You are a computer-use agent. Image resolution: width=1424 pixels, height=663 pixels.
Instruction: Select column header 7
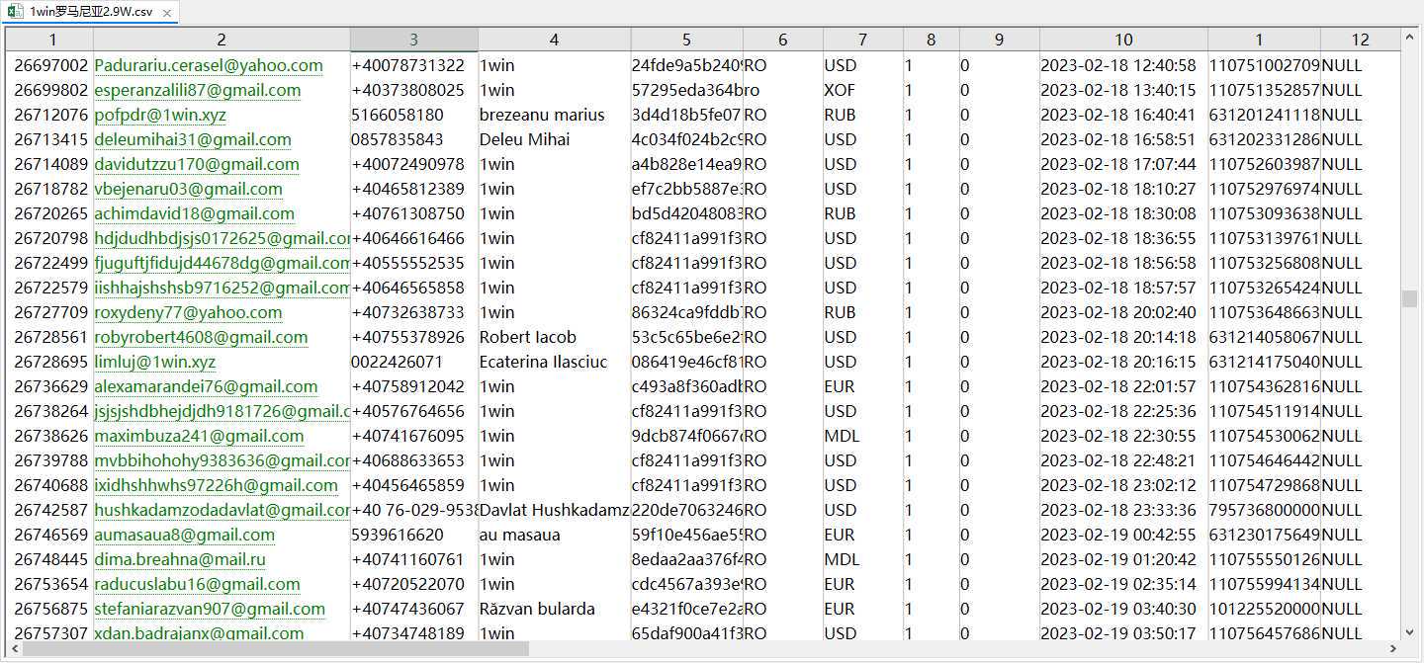tap(862, 40)
